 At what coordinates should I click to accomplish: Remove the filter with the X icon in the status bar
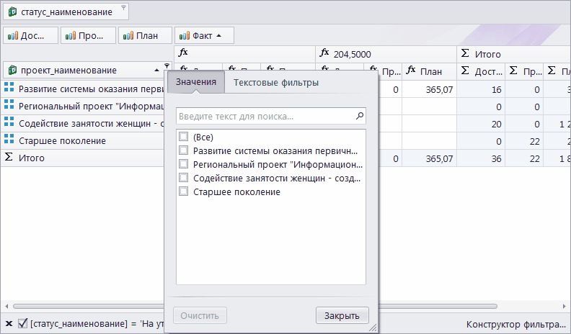click(8, 324)
